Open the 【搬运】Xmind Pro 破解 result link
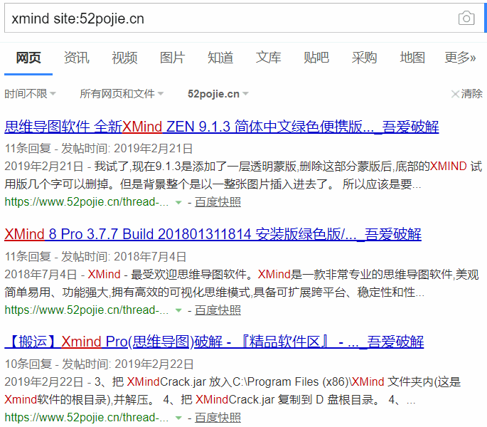This screenshot has height=427, width=487. pyautogui.click(x=214, y=342)
